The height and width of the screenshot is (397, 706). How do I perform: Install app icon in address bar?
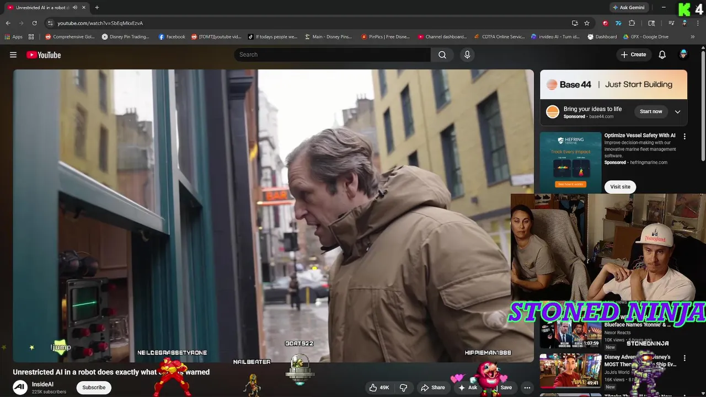click(575, 23)
